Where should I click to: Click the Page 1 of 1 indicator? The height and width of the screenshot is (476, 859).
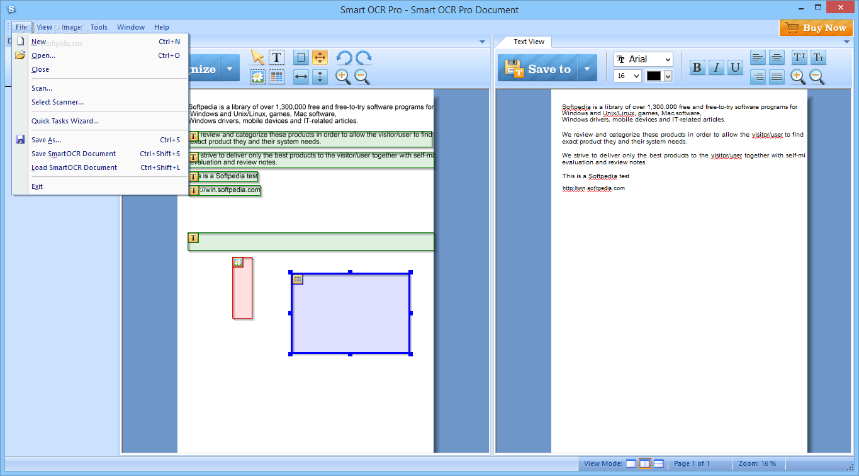pos(692,463)
